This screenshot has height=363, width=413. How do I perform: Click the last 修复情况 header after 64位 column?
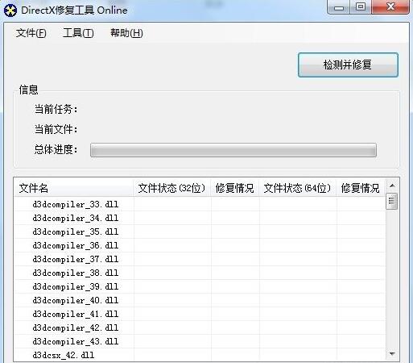pos(361,188)
